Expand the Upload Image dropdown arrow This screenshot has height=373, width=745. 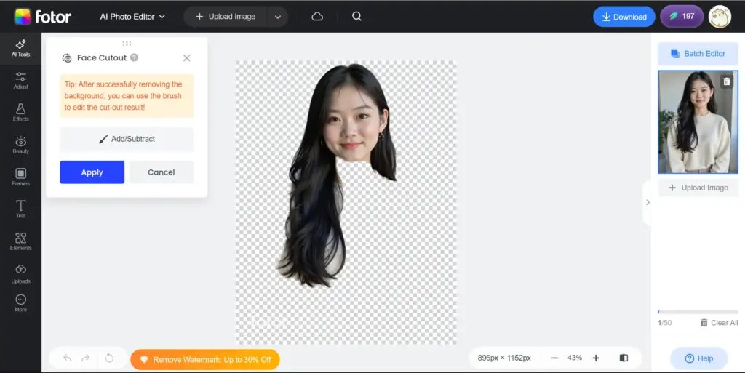pos(278,17)
